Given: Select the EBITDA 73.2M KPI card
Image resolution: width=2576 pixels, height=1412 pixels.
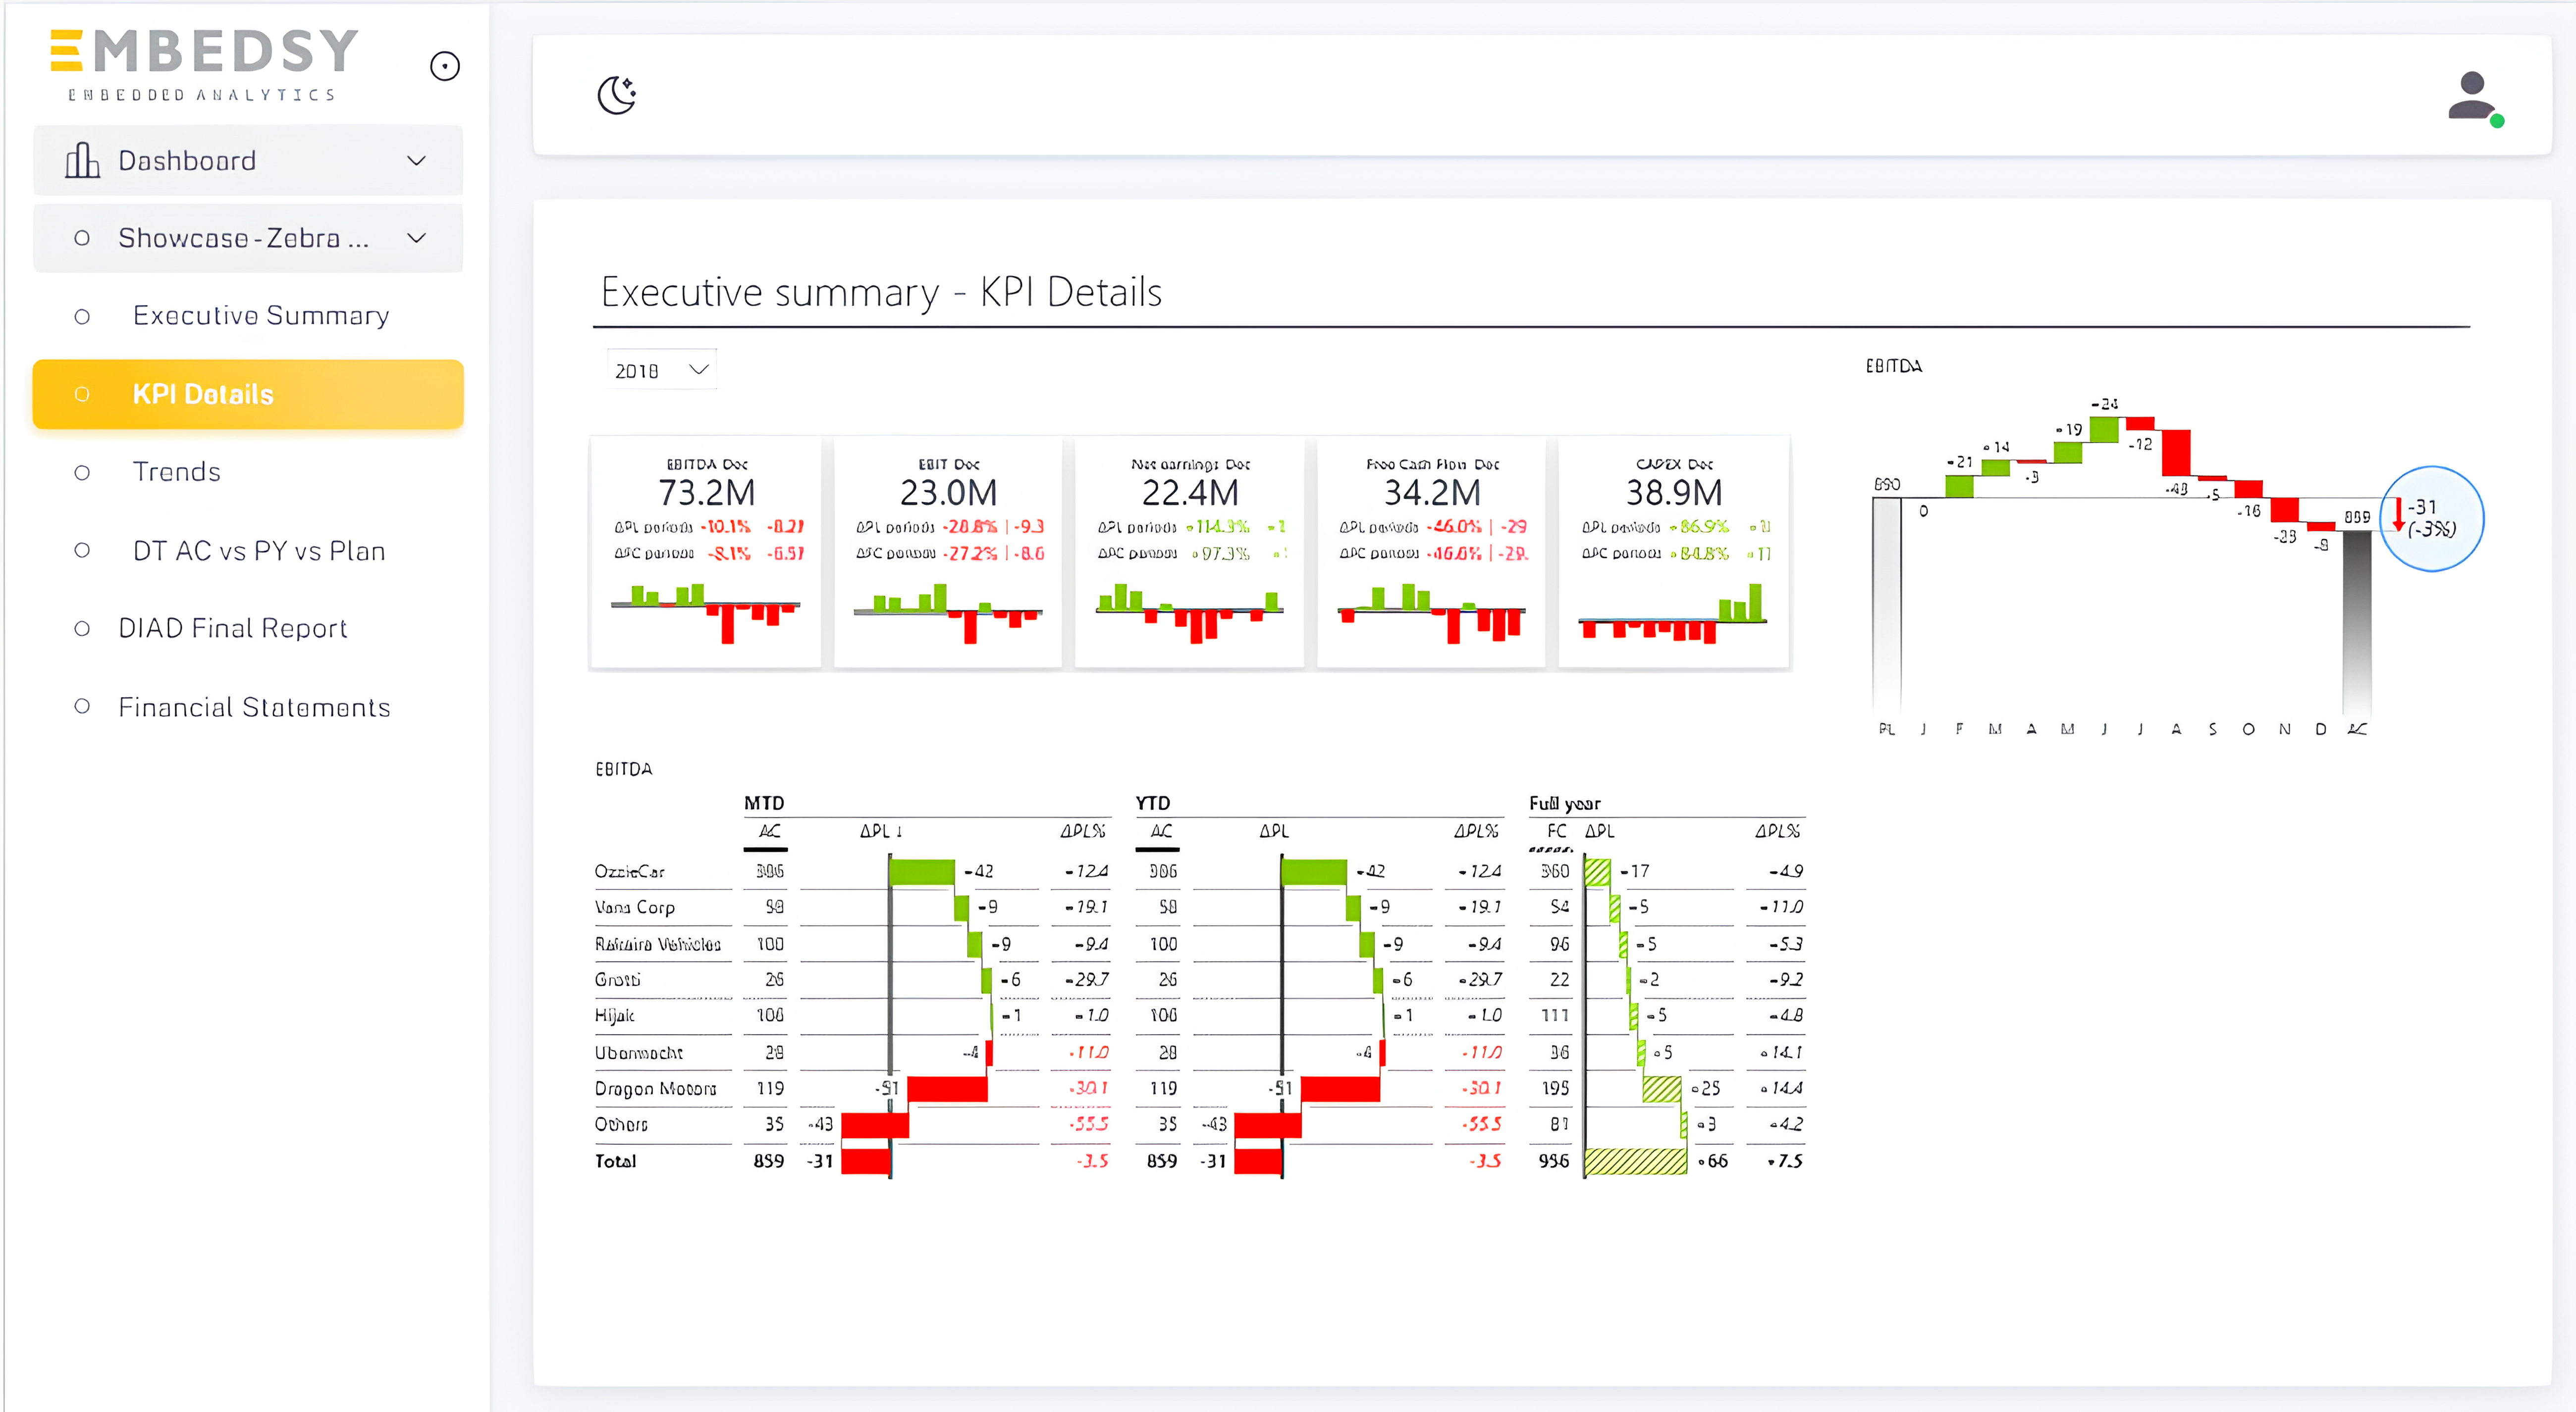Looking at the screenshot, I should pyautogui.click(x=706, y=552).
